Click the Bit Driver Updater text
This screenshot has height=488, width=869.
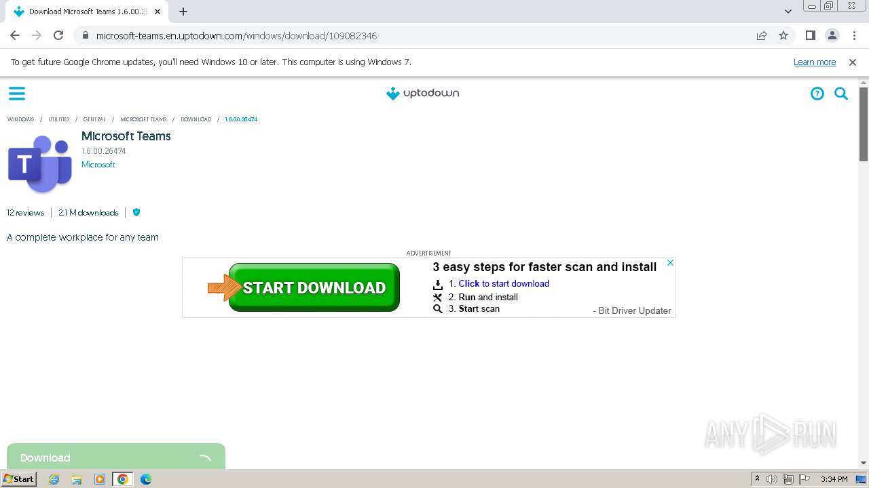tap(635, 310)
